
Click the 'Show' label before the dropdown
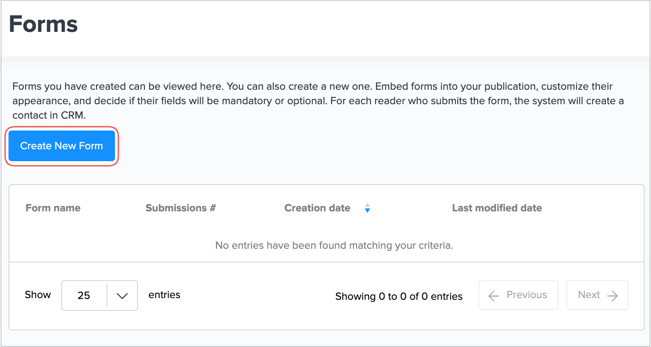tap(37, 295)
